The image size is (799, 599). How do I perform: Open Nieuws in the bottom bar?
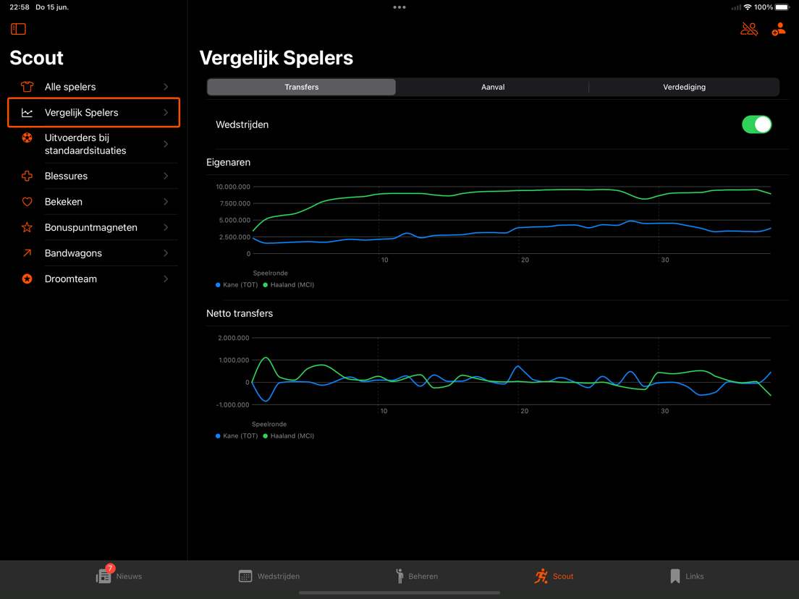(119, 576)
